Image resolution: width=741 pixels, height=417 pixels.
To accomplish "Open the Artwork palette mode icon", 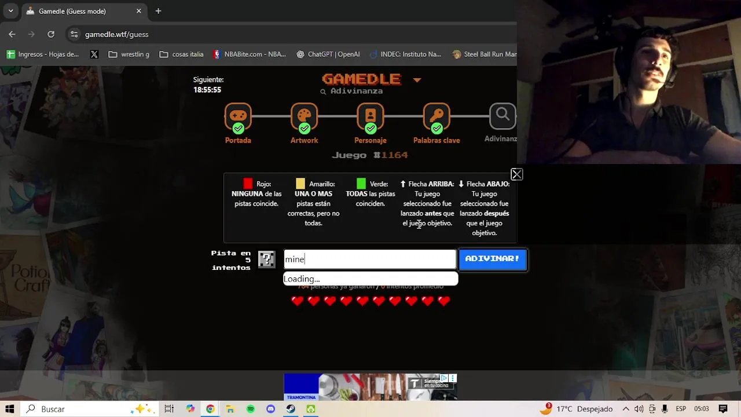I will point(304,117).
